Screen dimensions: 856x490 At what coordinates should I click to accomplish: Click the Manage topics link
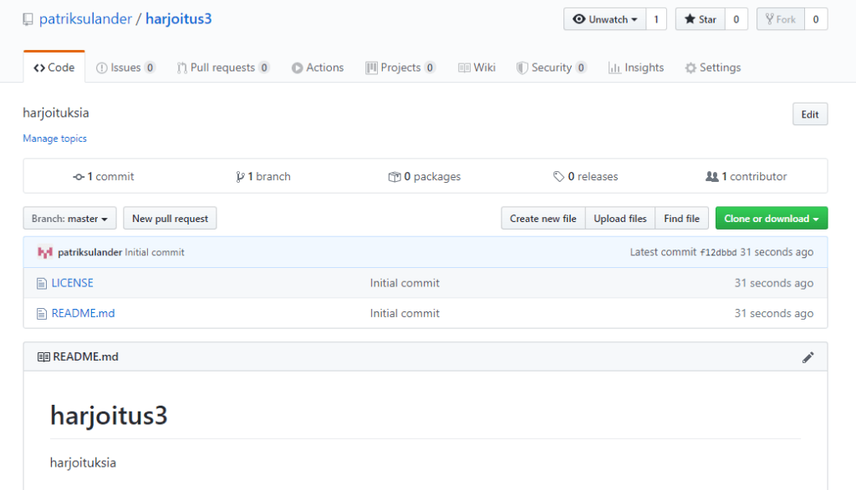click(x=55, y=139)
